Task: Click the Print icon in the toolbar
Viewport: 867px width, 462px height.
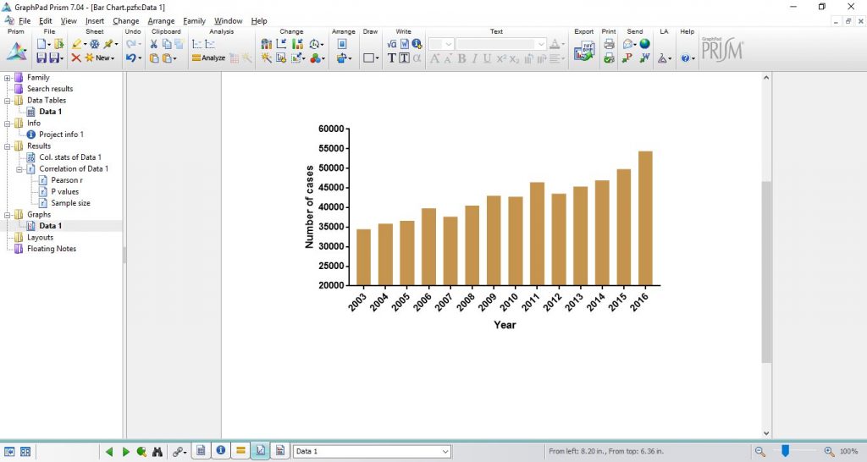Action: coord(609,44)
